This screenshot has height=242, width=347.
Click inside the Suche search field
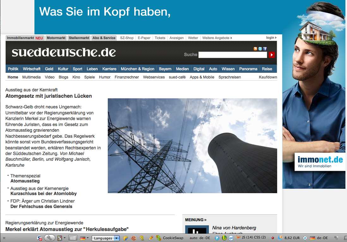[232, 55]
